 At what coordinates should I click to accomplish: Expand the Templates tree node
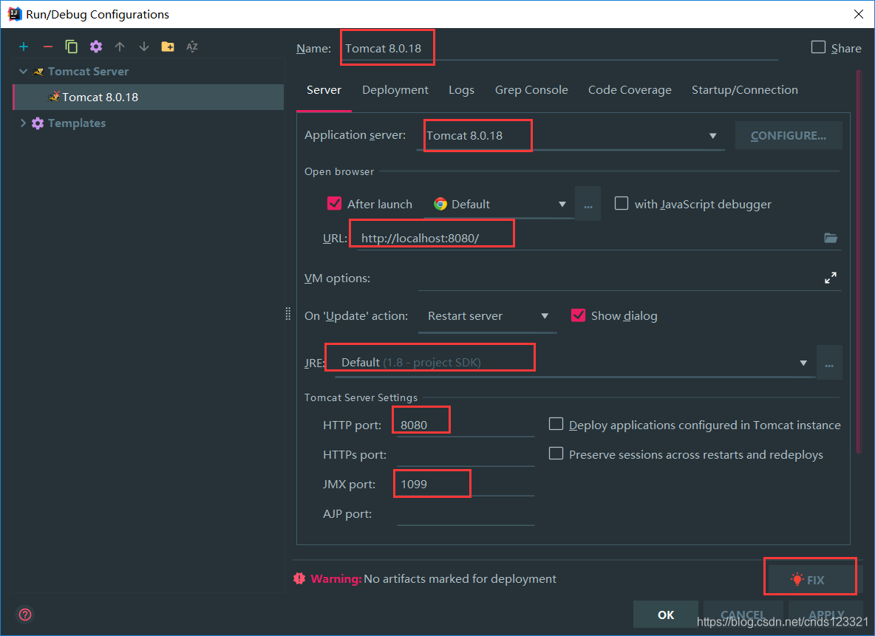pyautogui.click(x=24, y=123)
